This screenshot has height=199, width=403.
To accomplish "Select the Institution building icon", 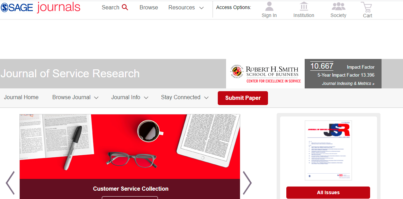I will pos(304,6).
